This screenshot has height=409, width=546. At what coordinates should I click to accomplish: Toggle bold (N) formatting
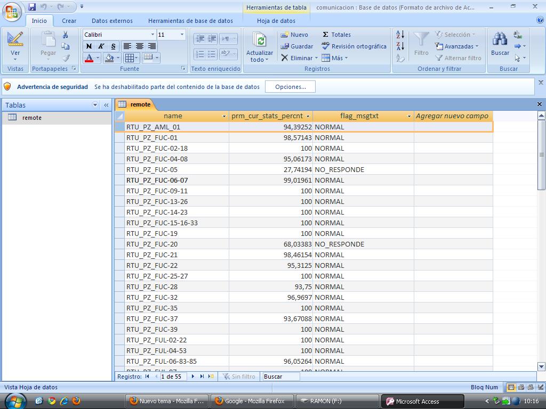coord(89,46)
